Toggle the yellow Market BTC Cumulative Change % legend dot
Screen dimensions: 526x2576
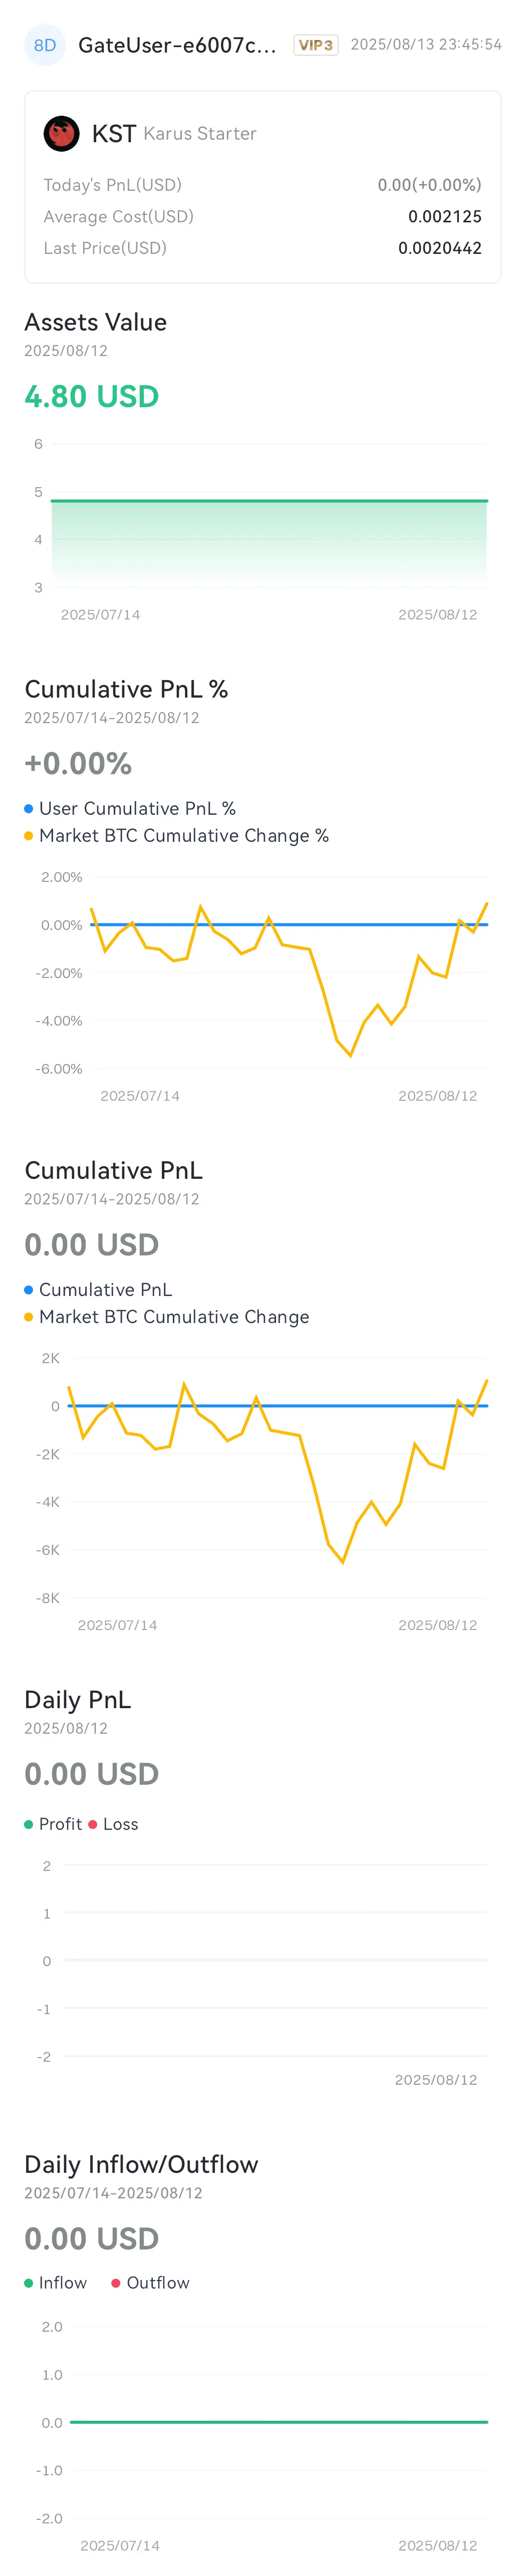click(x=29, y=835)
